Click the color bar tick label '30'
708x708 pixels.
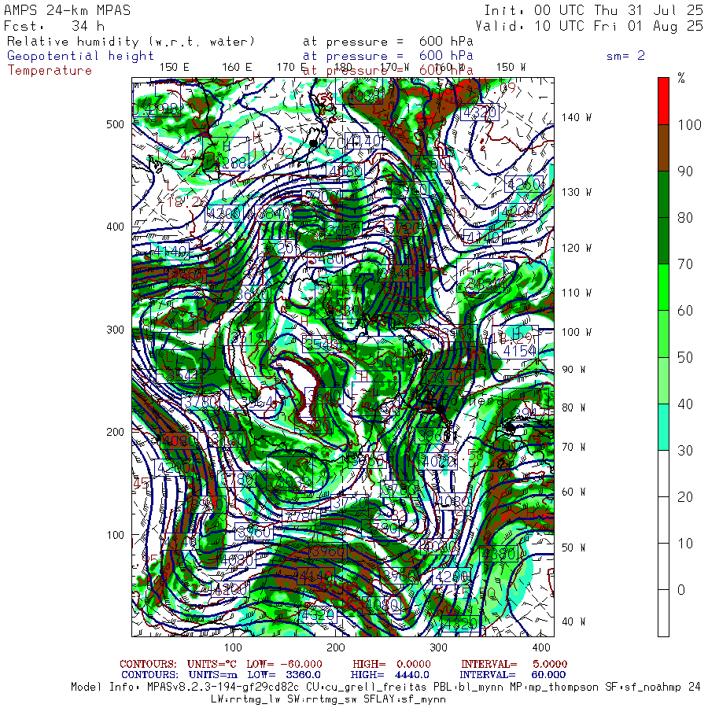coord(685,451)
